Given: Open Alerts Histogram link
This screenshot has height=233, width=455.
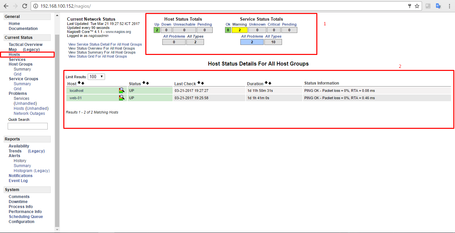Looking at the screenshot, I should click(23, 171).
